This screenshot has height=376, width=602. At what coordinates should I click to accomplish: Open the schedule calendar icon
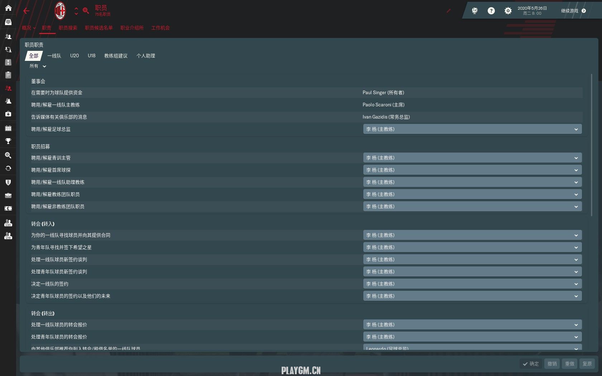coord(8,128)
